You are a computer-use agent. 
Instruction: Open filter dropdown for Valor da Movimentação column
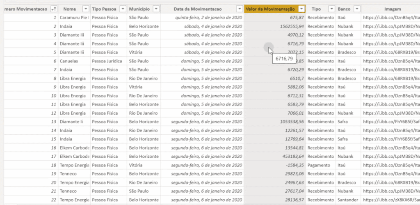(x=301, y=9)
